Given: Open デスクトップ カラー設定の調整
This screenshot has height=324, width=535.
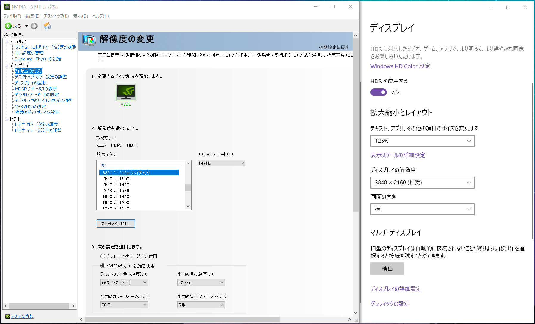Looking at the screenshot, I should click(x=41, y=77).
